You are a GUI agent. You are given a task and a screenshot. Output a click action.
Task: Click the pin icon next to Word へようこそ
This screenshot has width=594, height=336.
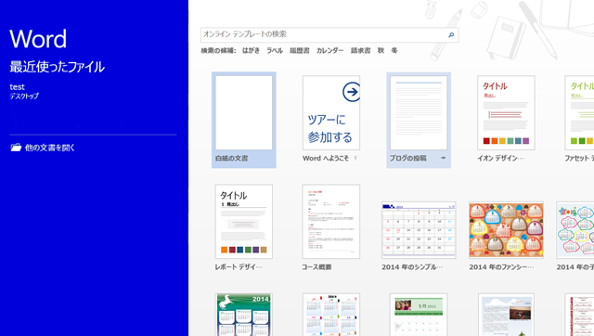coord(355,158)
